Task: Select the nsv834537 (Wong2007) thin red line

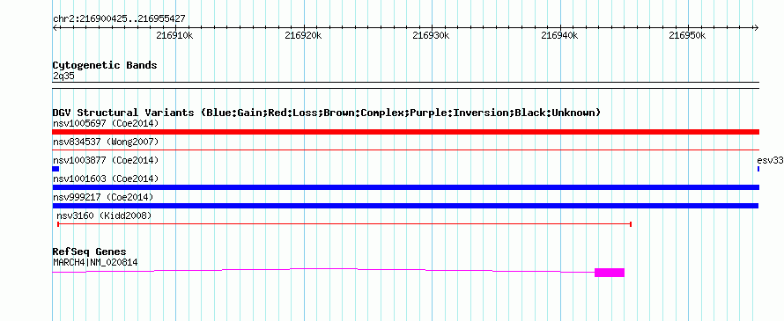Action: pos(405,150)
